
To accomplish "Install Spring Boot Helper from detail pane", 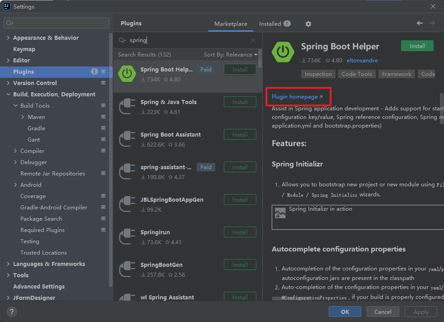I will pos(417,46).
